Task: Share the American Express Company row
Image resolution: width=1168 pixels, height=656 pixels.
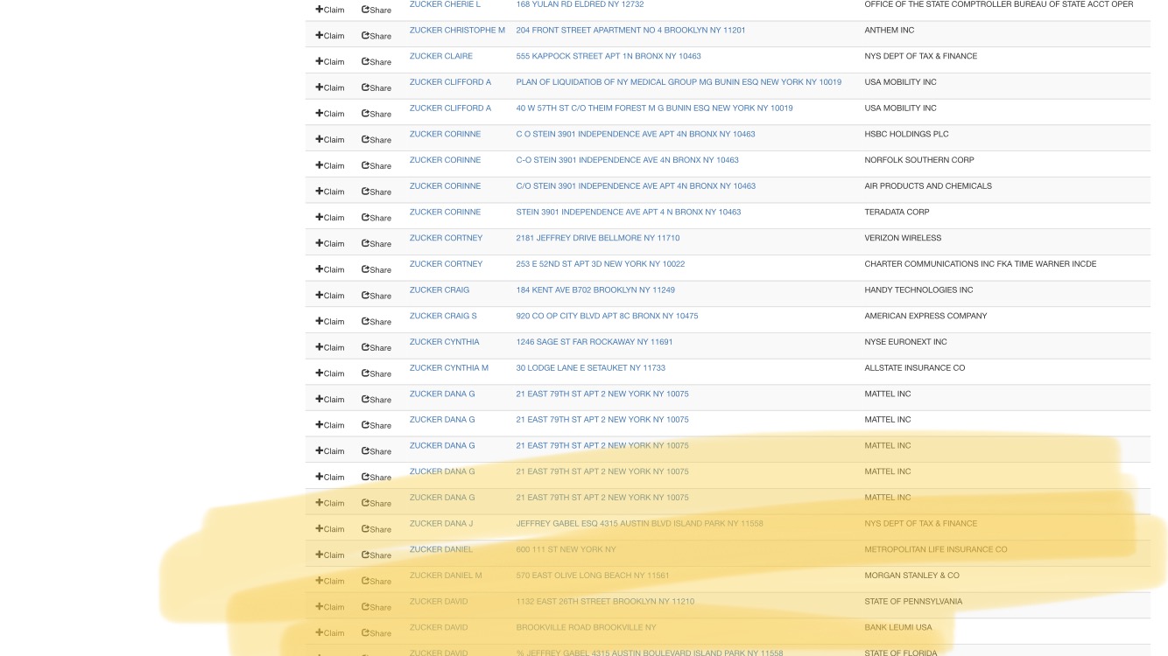Action: click(x=376, y=322)
